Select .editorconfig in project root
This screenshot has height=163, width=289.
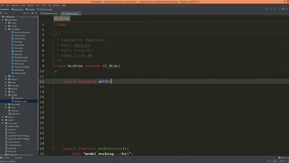coord(12,126)
